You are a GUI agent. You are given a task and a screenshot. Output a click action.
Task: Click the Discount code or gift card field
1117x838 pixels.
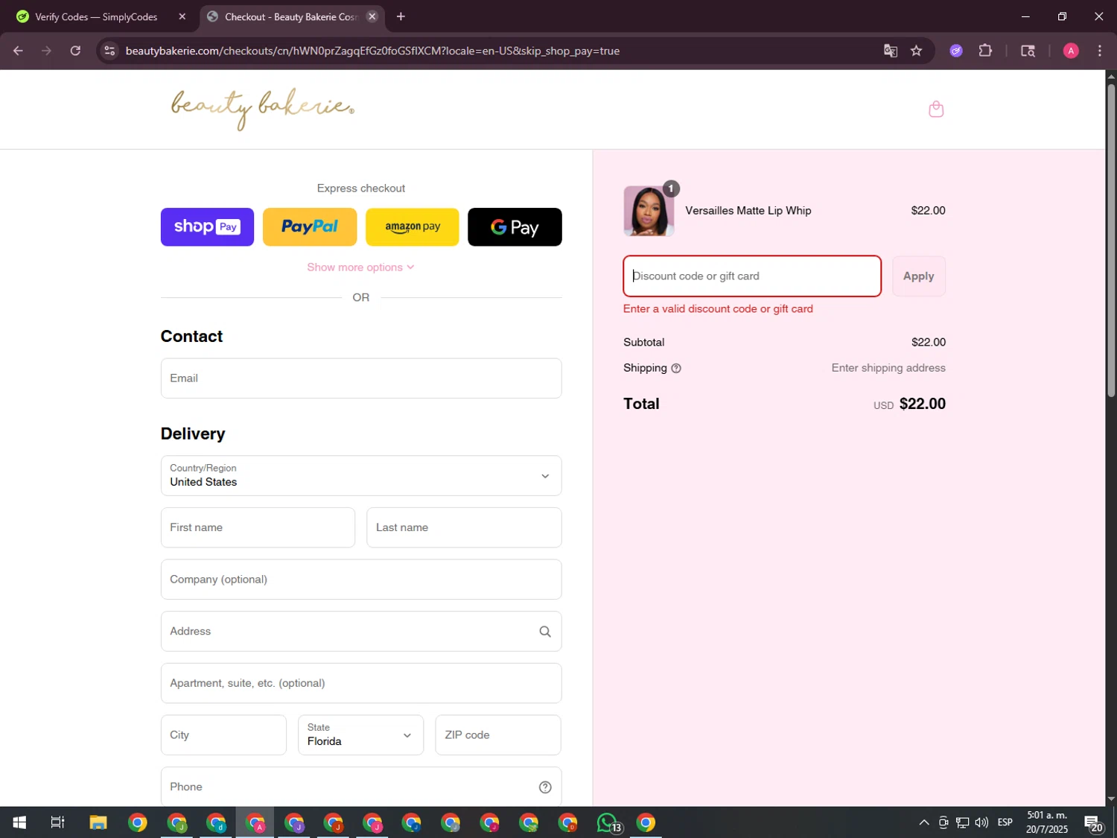pos(752,276)
